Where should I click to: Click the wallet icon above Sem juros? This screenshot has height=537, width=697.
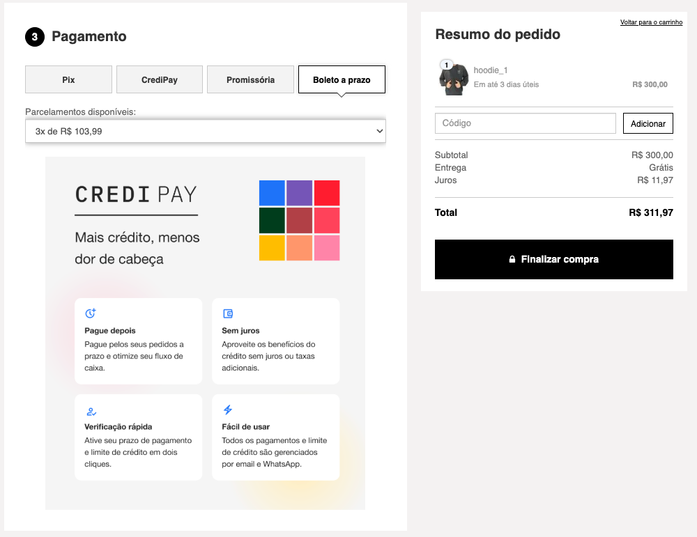click(228, 313)
